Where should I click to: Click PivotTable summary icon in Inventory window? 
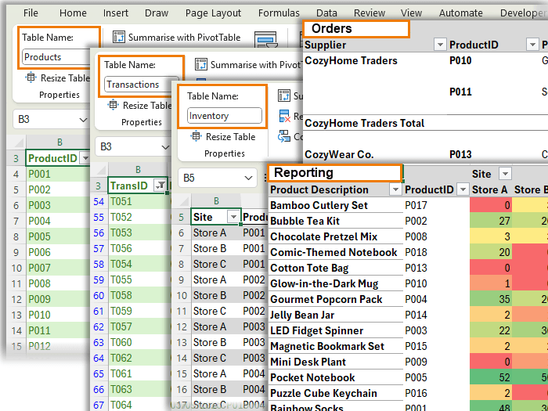(283, 96)
